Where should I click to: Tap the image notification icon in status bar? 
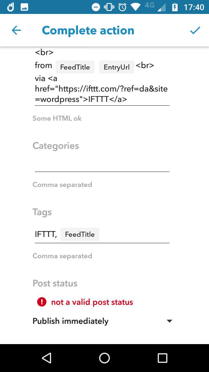pos(24,7)
